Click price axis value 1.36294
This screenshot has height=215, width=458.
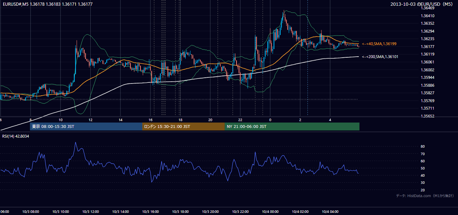428,31
